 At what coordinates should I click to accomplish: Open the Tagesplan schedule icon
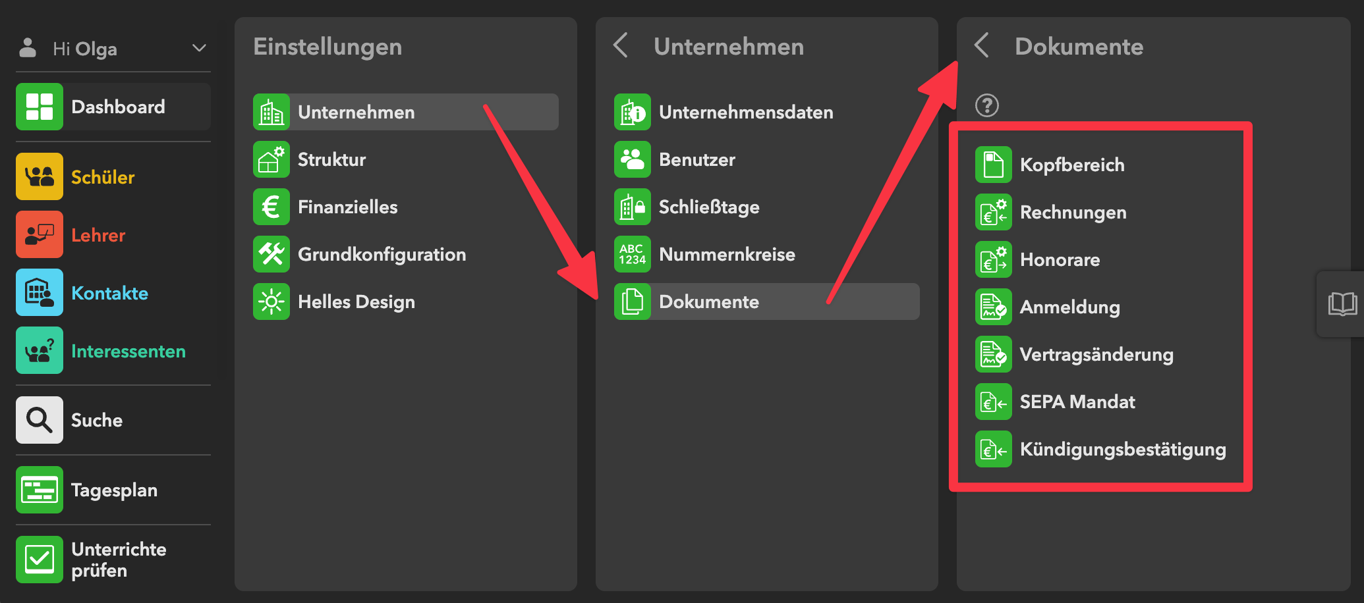(40, 490)
